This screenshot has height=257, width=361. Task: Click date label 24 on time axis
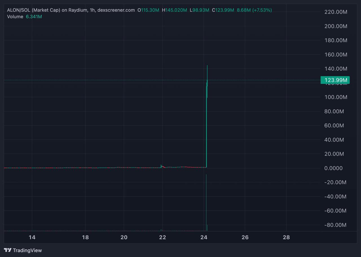[204, 237]
